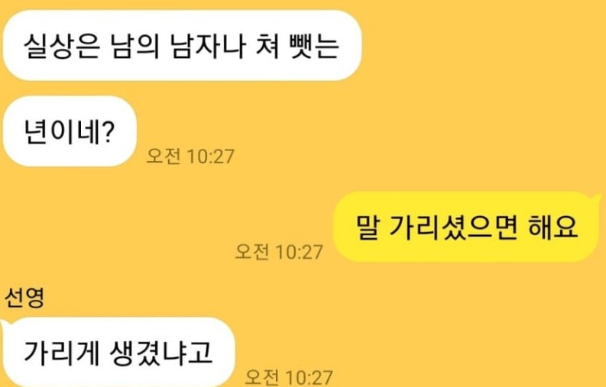The image size is (606, 387).
Task: Click the timestamp beside 가리게 생겼냐고
Action: coord(289,377)
